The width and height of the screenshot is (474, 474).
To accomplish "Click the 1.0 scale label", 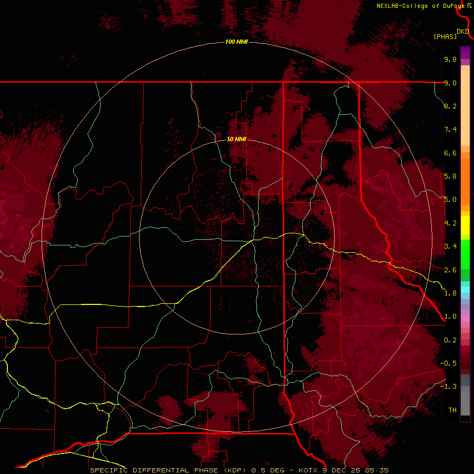I will click(450, 317).
